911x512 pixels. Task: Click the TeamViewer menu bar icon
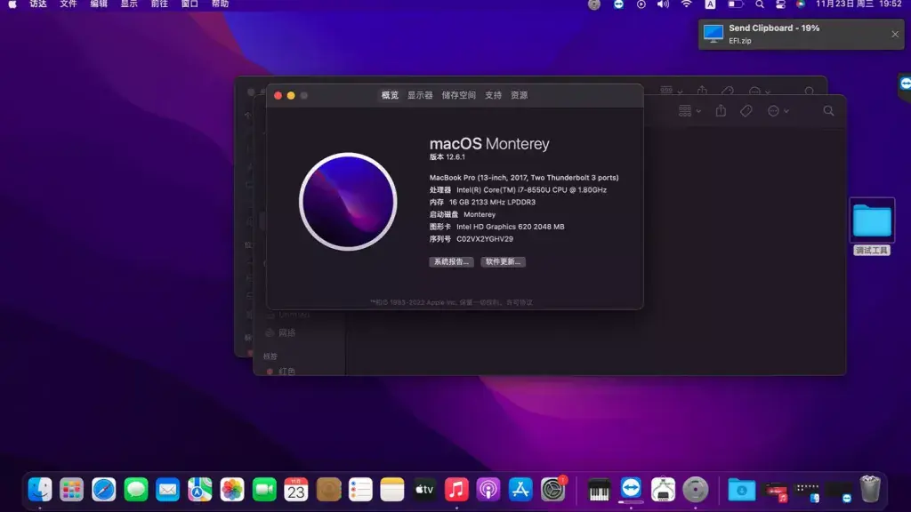click(618, 4)
